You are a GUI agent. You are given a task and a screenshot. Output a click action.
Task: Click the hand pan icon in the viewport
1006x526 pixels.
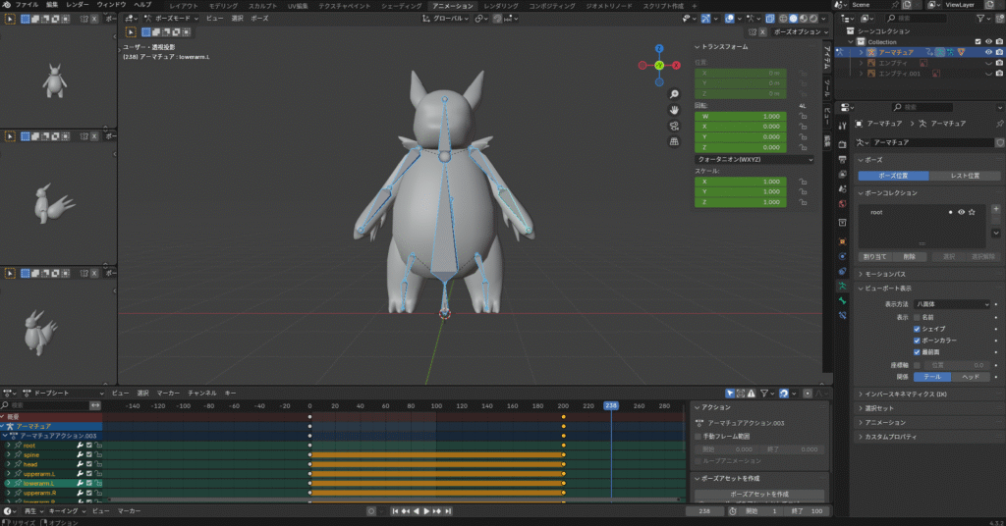pos(675,110)
